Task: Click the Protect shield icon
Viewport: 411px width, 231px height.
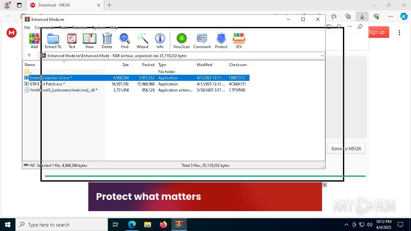Action: coord(221,41)
